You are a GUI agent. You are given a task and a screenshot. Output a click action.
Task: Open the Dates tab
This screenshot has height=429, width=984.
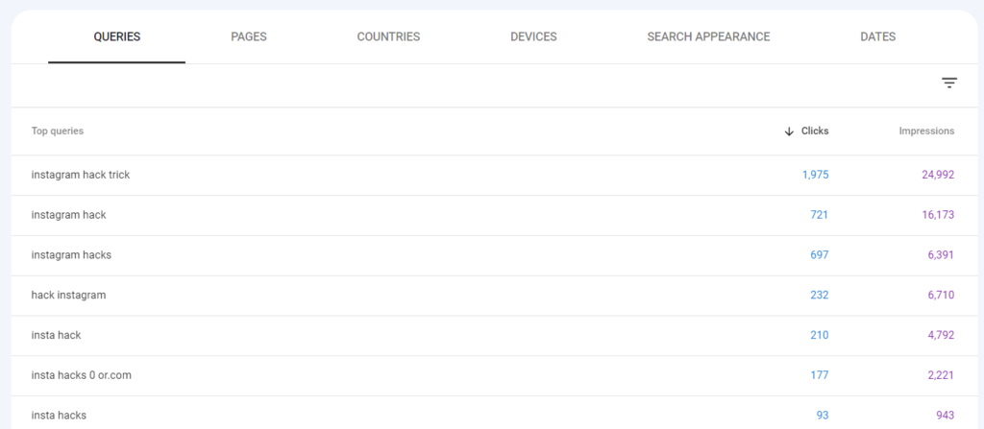[x=878, y=37]
